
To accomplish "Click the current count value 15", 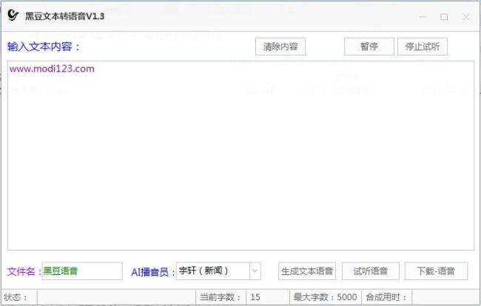I will 255,297.
